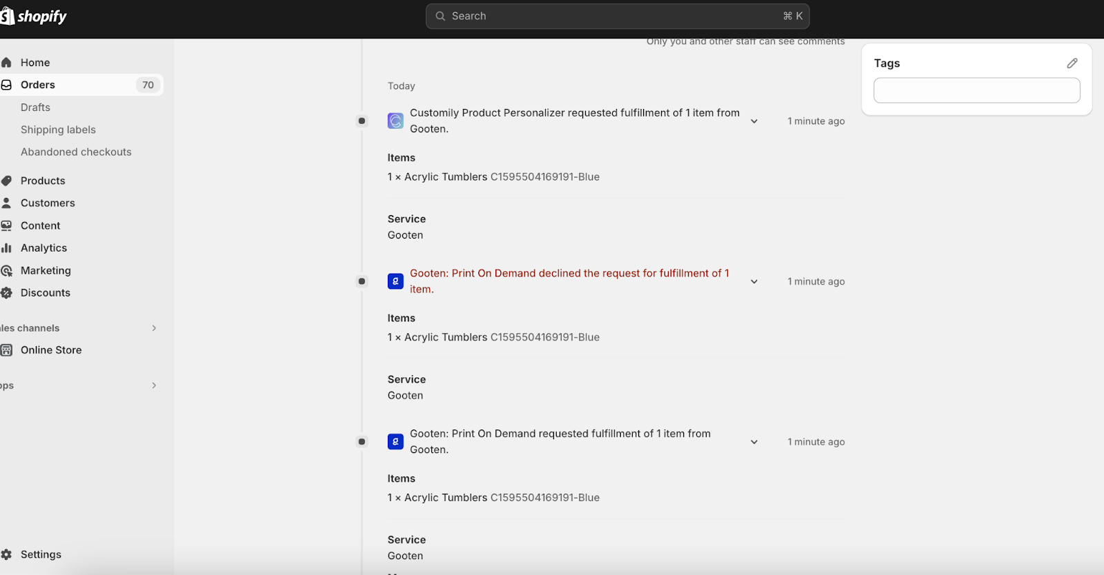1104x575 pixels.
Task: Click the Discounts badge icon
Action: (7, 292)
